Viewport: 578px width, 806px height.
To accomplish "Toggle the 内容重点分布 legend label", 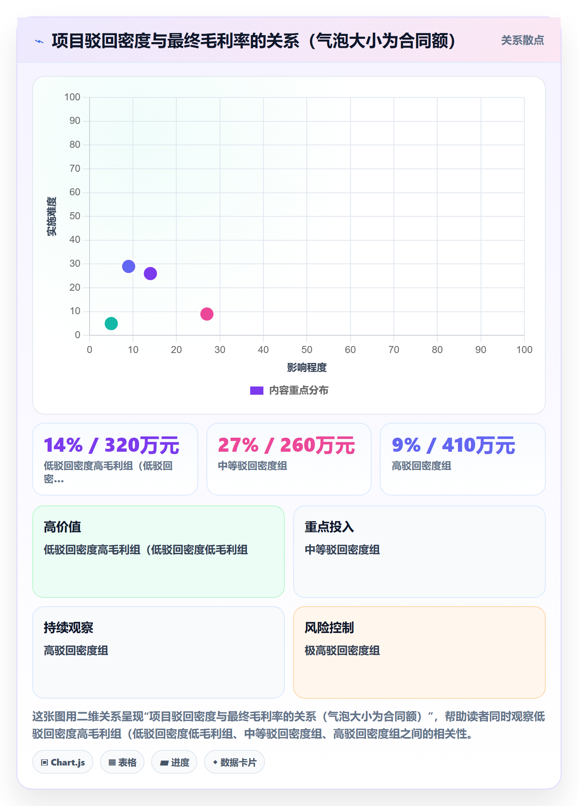I will (298, 391).
